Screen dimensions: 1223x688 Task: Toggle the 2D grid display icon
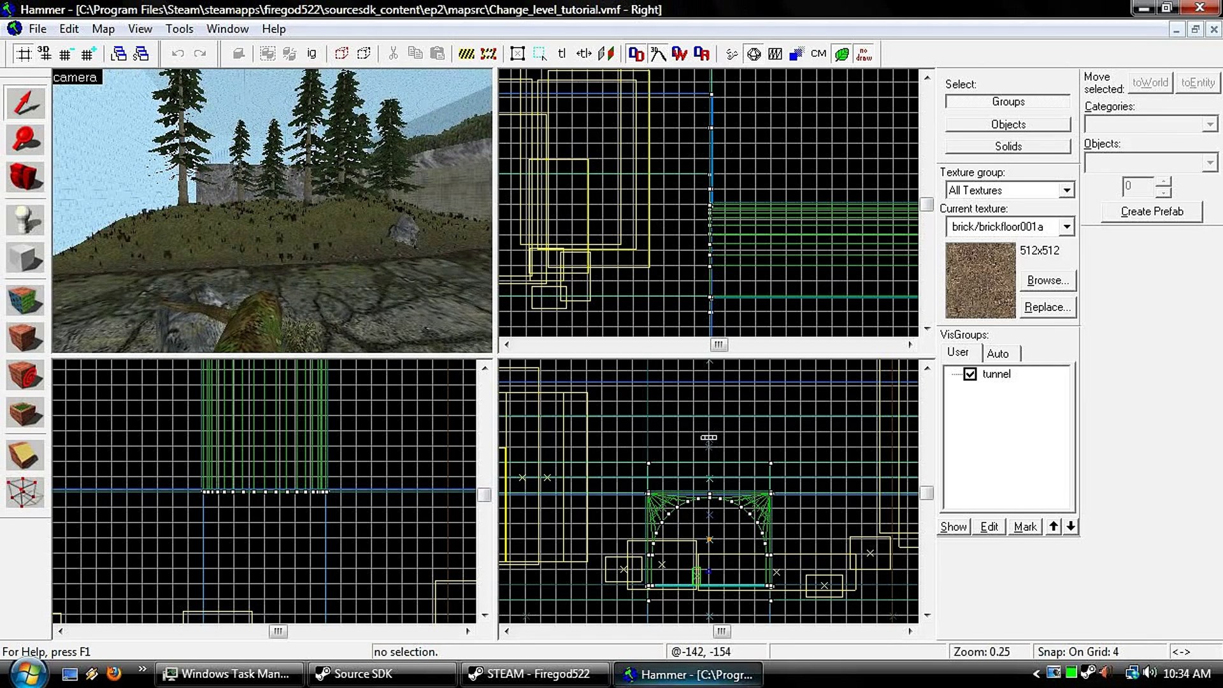point(24,54)
